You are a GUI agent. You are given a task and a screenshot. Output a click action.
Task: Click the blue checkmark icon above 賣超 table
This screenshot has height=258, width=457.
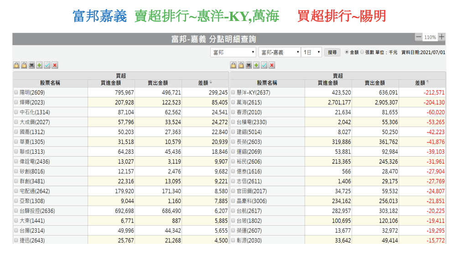coord(264,66)
